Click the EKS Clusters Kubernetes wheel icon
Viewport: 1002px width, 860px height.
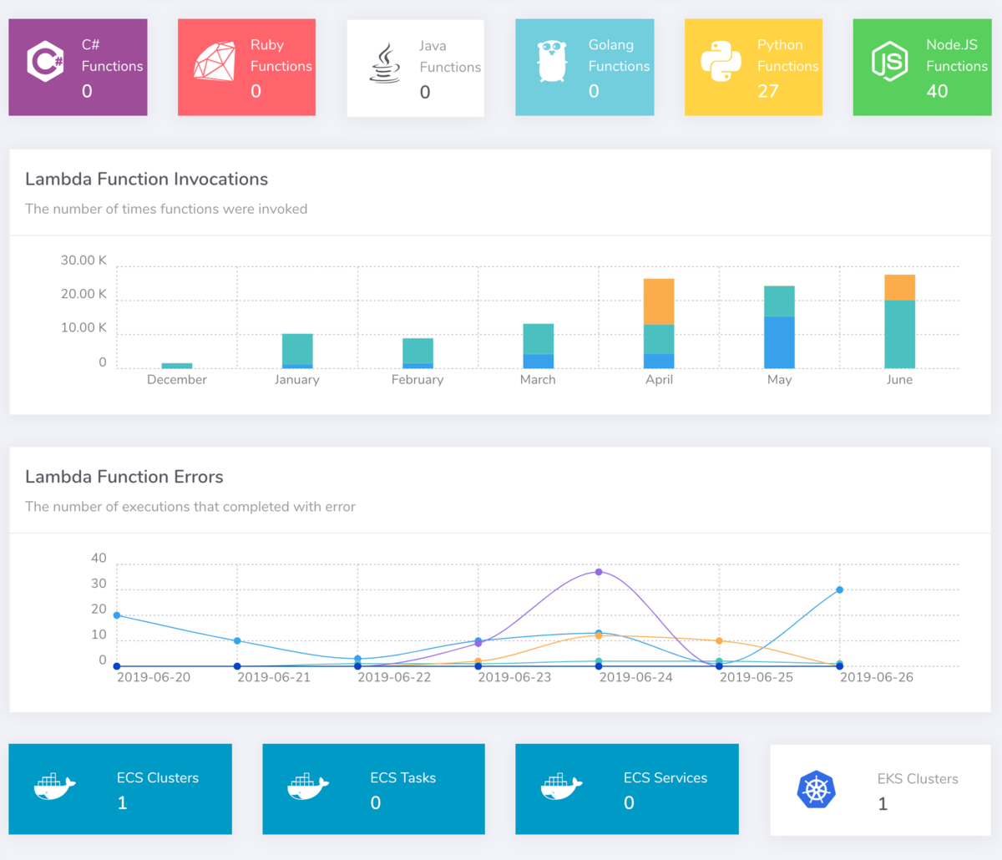point(816,789)
